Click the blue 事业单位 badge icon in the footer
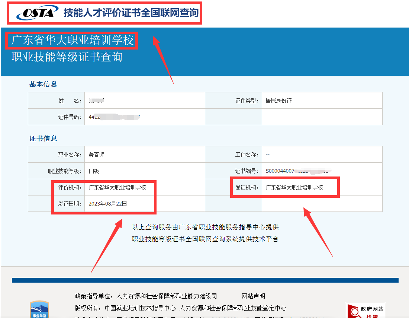Viewport: 409px width, 318px height. coord(39,309)
